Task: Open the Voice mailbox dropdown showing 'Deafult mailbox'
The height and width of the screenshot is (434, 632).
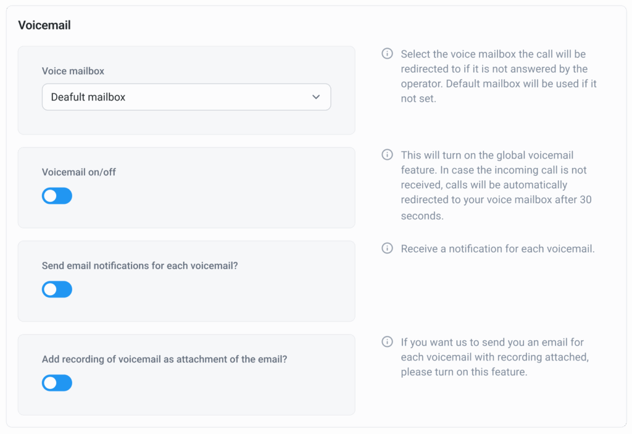Action: coord(186,97)
